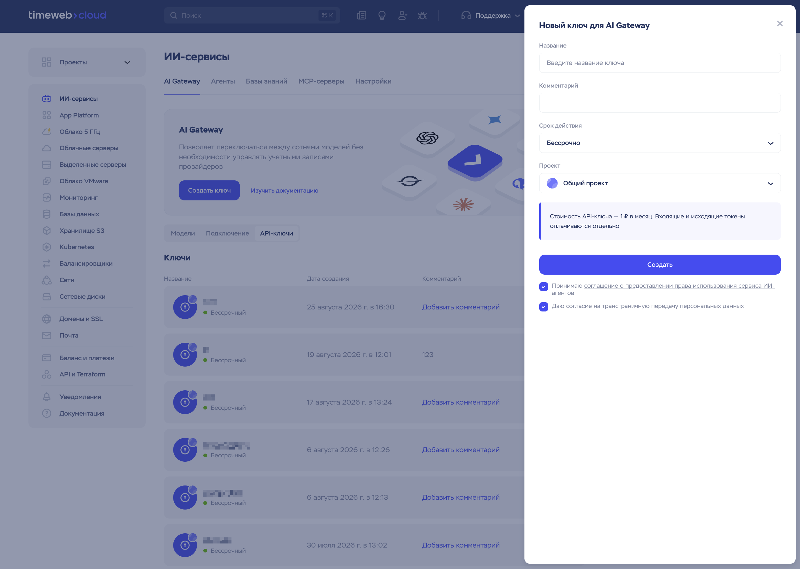Uncheck the ИИ-агентов agreement checkbox
The height and width of the screenshot is (569, 800).
544,287
